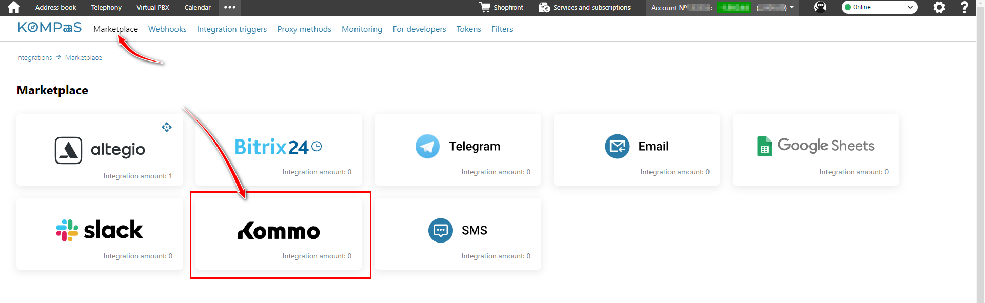
Task: Open the help question mark
Action: 964,7
